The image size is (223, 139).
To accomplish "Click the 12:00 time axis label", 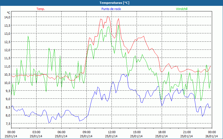I will pos(112,132).
